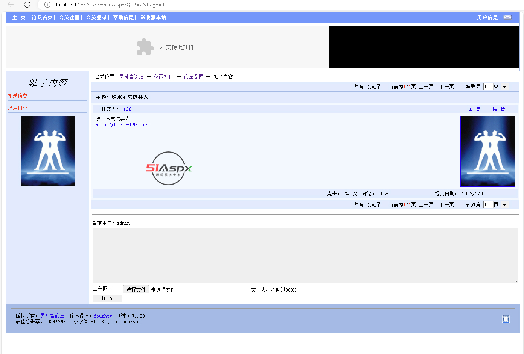Click 编辑 to edit the post
Image resolution: width=524 pixels, height=354 pixels.
click(x=499, y=109)
